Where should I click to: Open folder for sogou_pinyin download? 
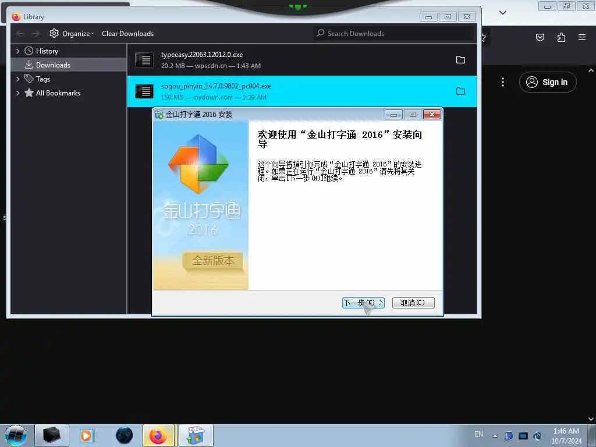(x=460, y=91)
